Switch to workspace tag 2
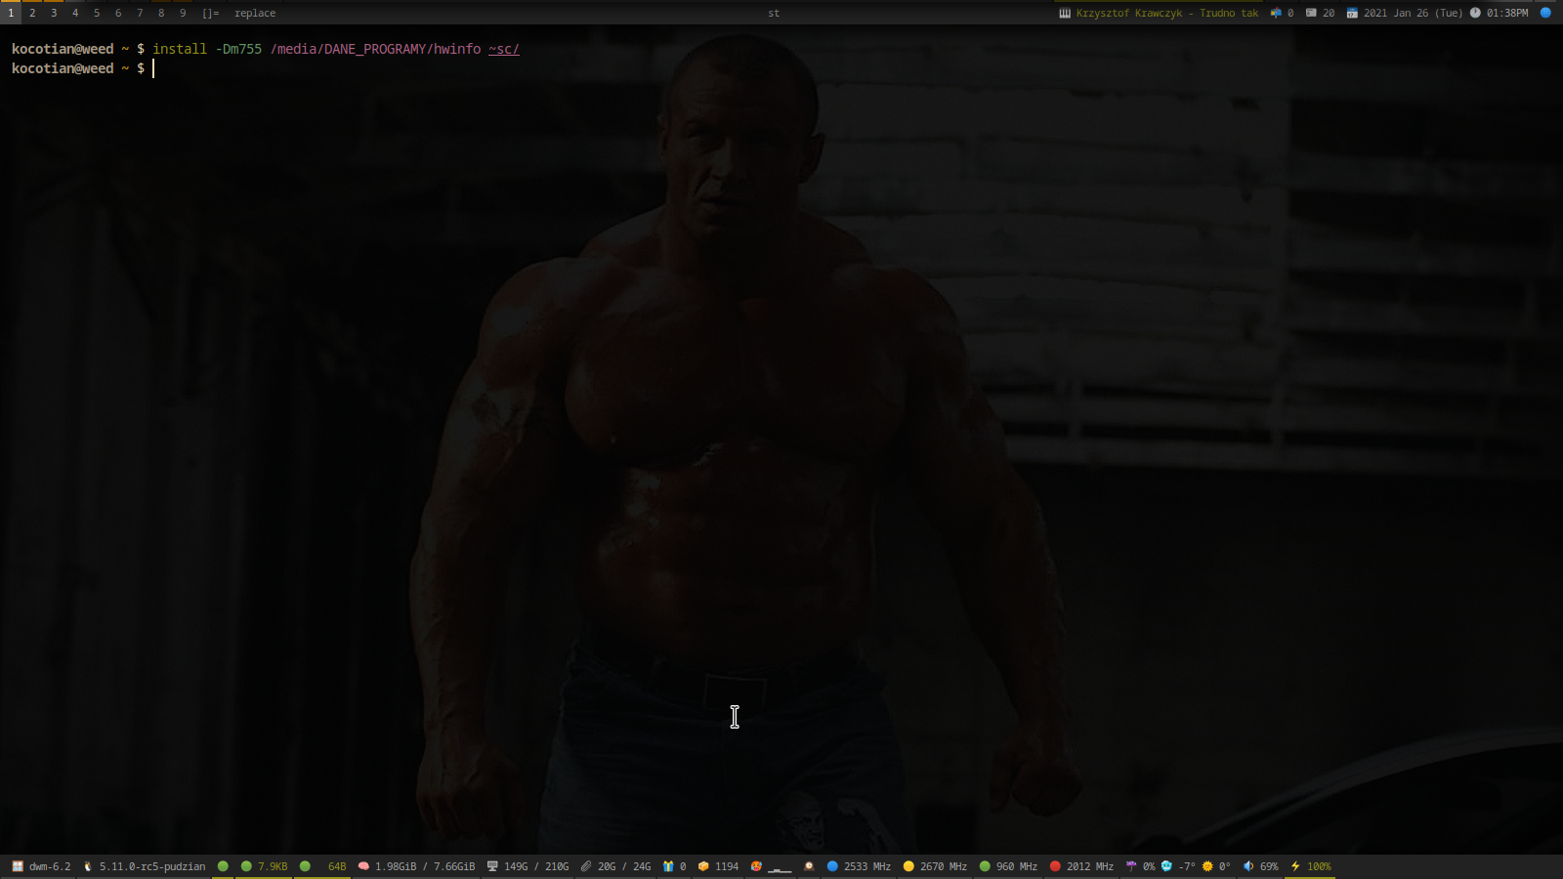The image size is (1563, 879). point(32,13)
